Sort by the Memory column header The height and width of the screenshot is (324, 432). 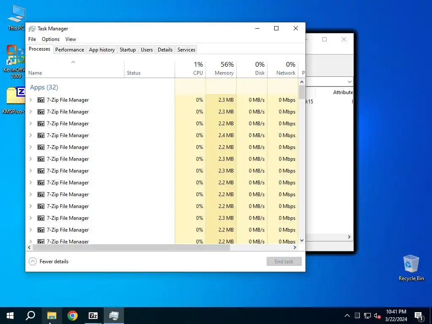(x=221, y=69)
